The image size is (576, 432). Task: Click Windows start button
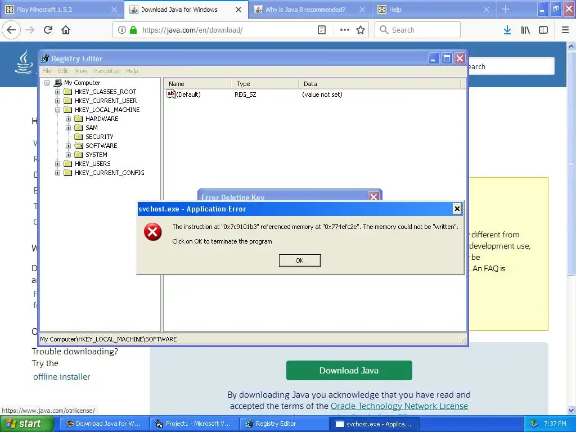[x=26, y=424]
